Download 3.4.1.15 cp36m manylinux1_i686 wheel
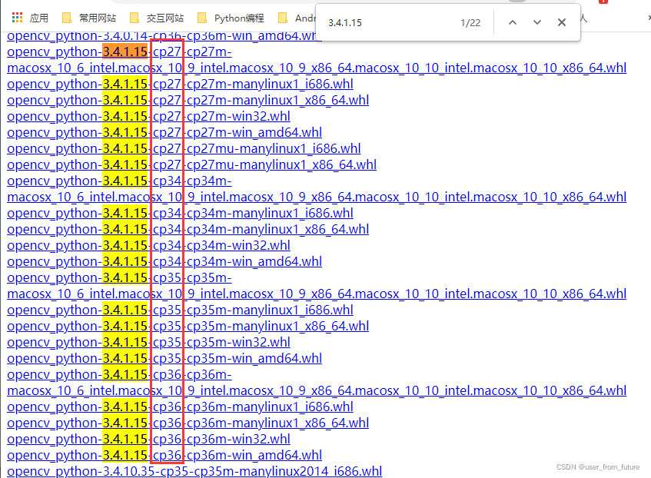This screenshot has height=478, width=651. (x=180, y=407)
